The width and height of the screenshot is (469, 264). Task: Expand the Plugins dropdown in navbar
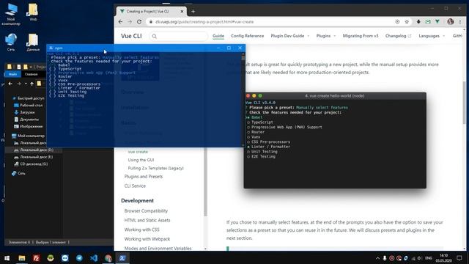coord(326,36)
